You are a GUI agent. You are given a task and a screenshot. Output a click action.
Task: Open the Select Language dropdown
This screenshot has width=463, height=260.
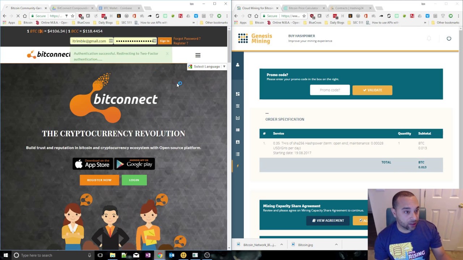click(x=207, y=66)
